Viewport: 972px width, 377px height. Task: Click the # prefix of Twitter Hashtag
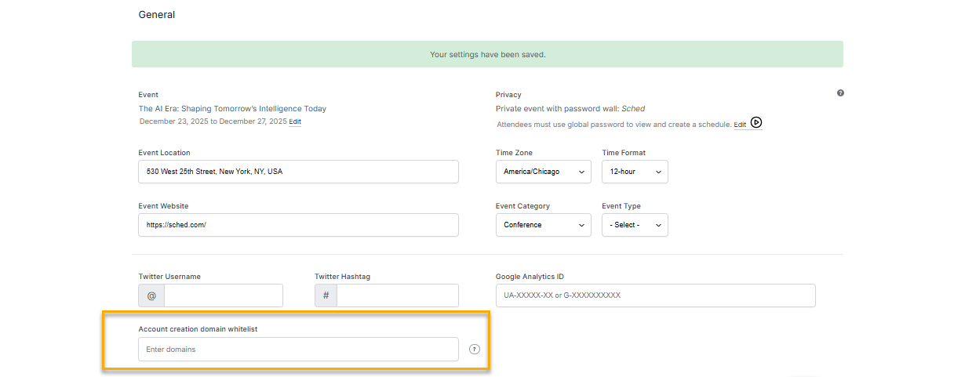pos(326,295)
